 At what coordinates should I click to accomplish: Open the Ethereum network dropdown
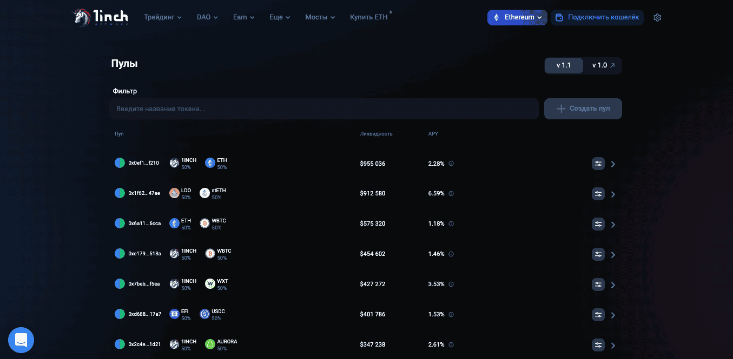(x=517, y=17)
